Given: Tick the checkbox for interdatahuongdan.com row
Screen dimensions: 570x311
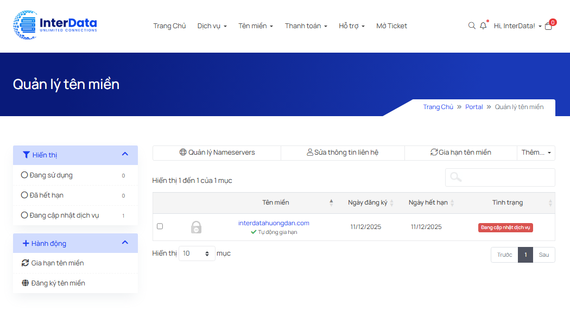Looking at the screenshot, I should [x=160, y=226].
